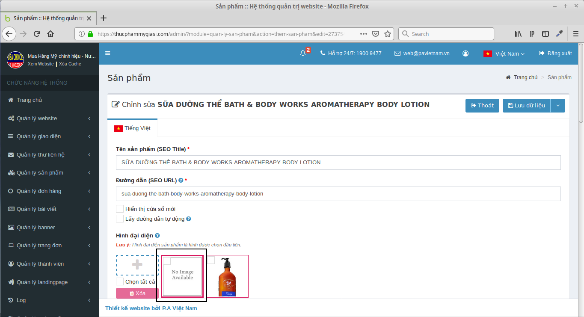Click the Xóa Cache link
The width and height of the screenshot is (584, 317).
click(x=70, y=64)
